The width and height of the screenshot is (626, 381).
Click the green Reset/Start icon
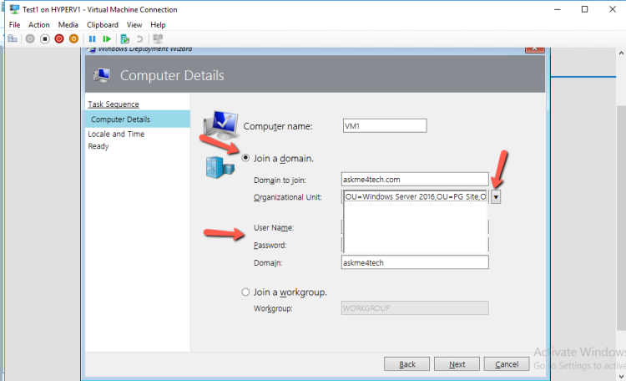[106, 38]
